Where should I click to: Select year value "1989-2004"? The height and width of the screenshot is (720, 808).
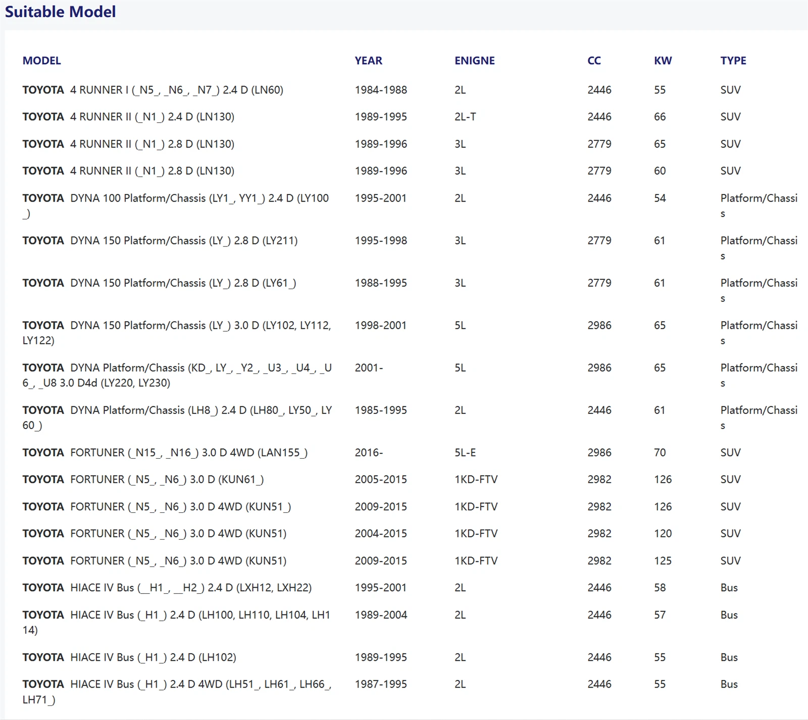pyautogui.click(x=381, y=615)
